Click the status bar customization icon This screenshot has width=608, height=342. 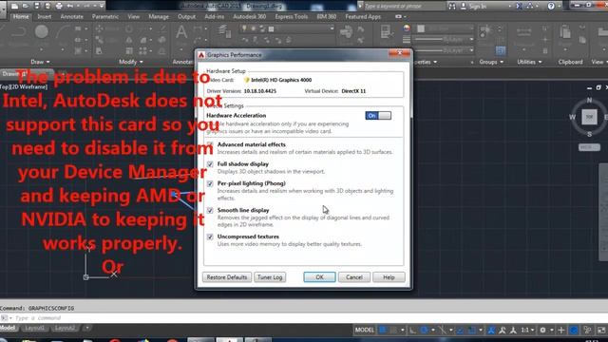point(587,330)
